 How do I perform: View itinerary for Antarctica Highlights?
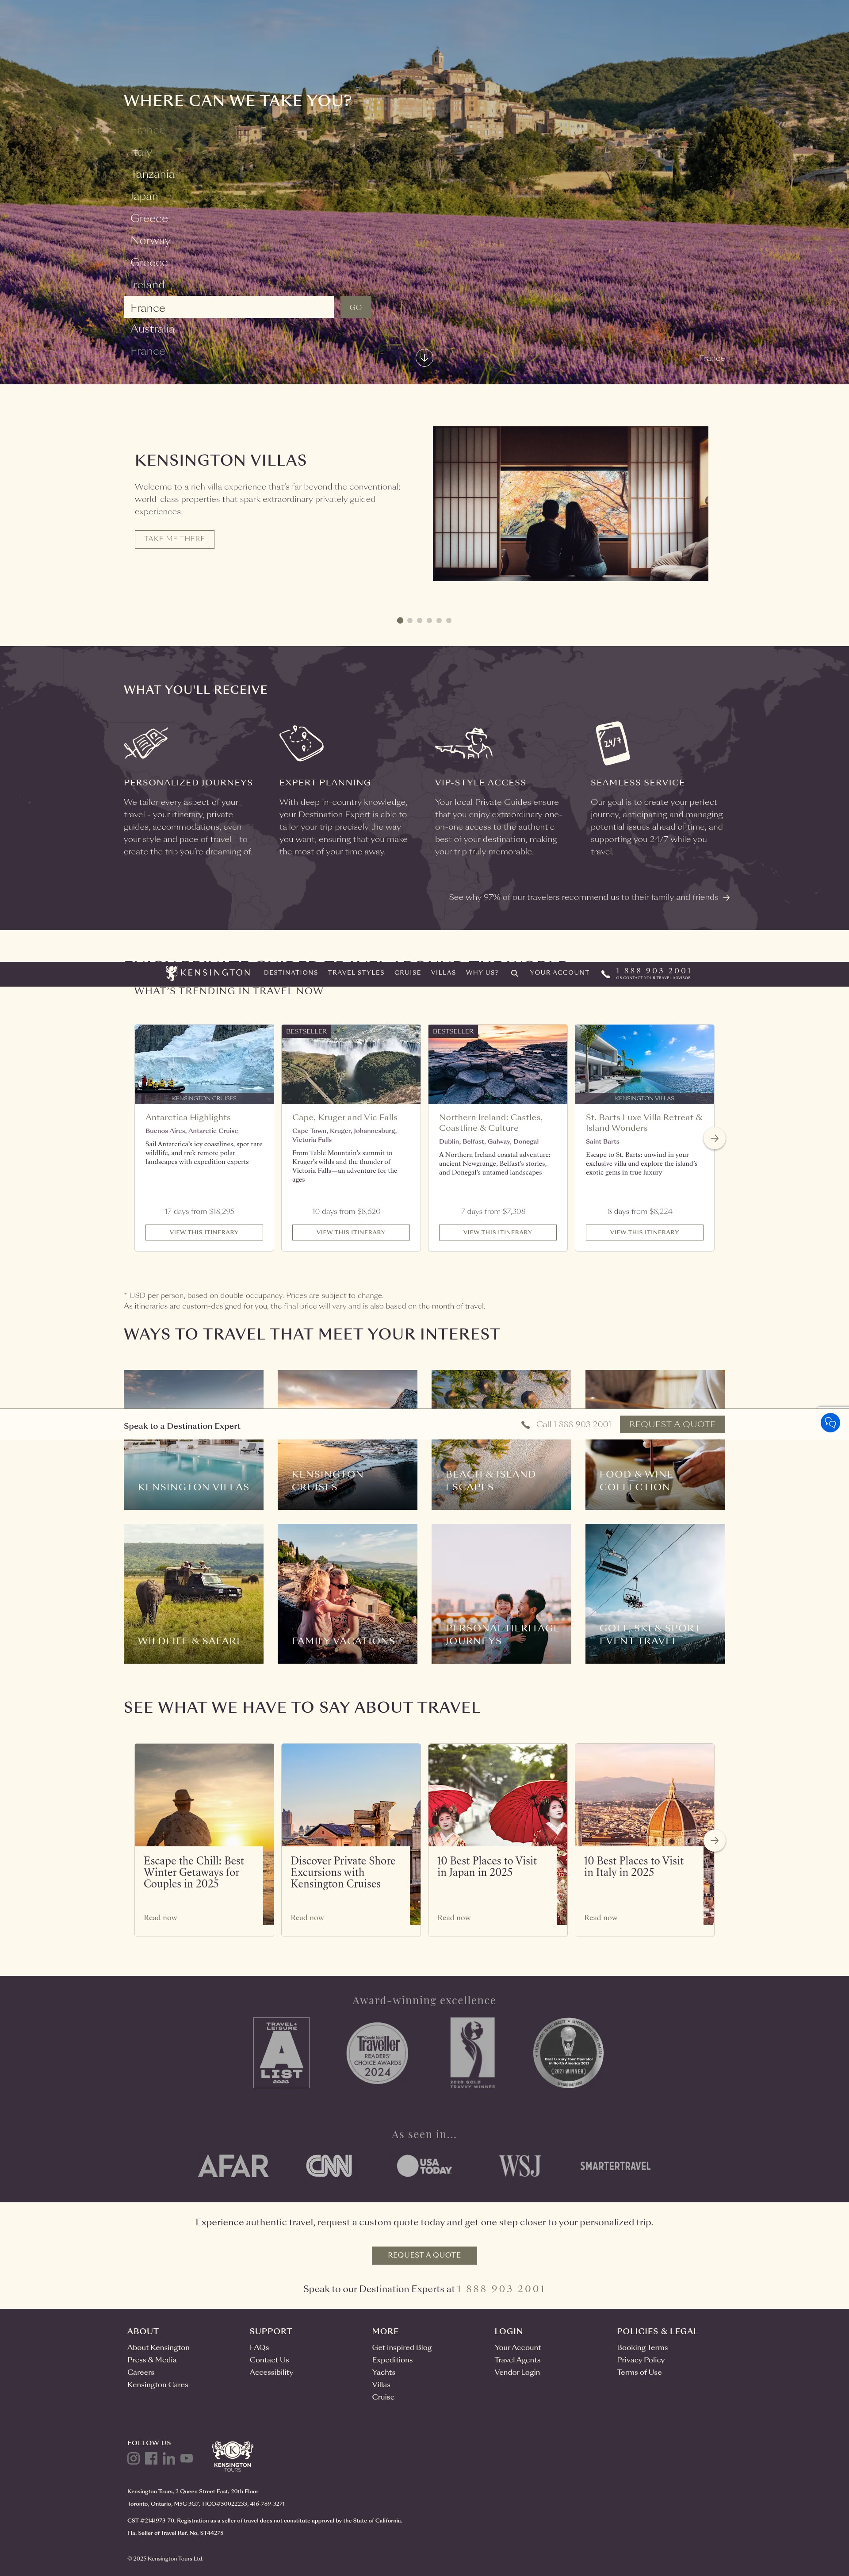(204, 1232)
